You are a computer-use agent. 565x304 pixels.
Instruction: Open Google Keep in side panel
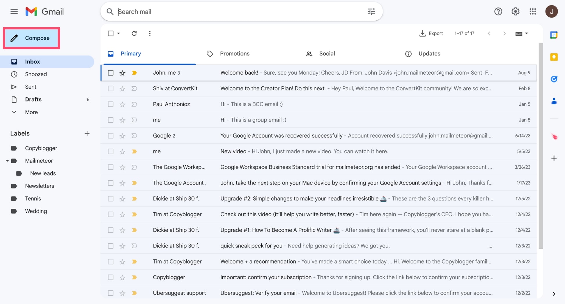click(554, 57)
